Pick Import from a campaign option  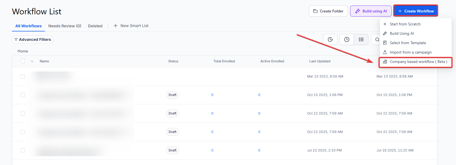click(x=410, y=52)
